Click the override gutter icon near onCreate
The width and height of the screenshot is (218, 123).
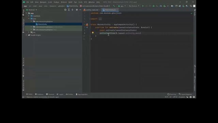(87, 27)
